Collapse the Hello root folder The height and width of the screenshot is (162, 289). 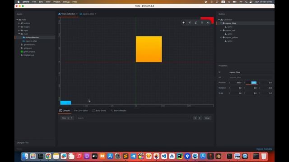click(x=17, y=20)
